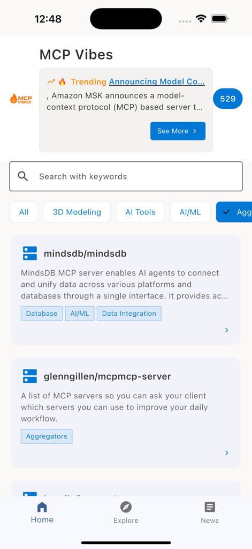Switch to the Explore tab

point(126,512)
